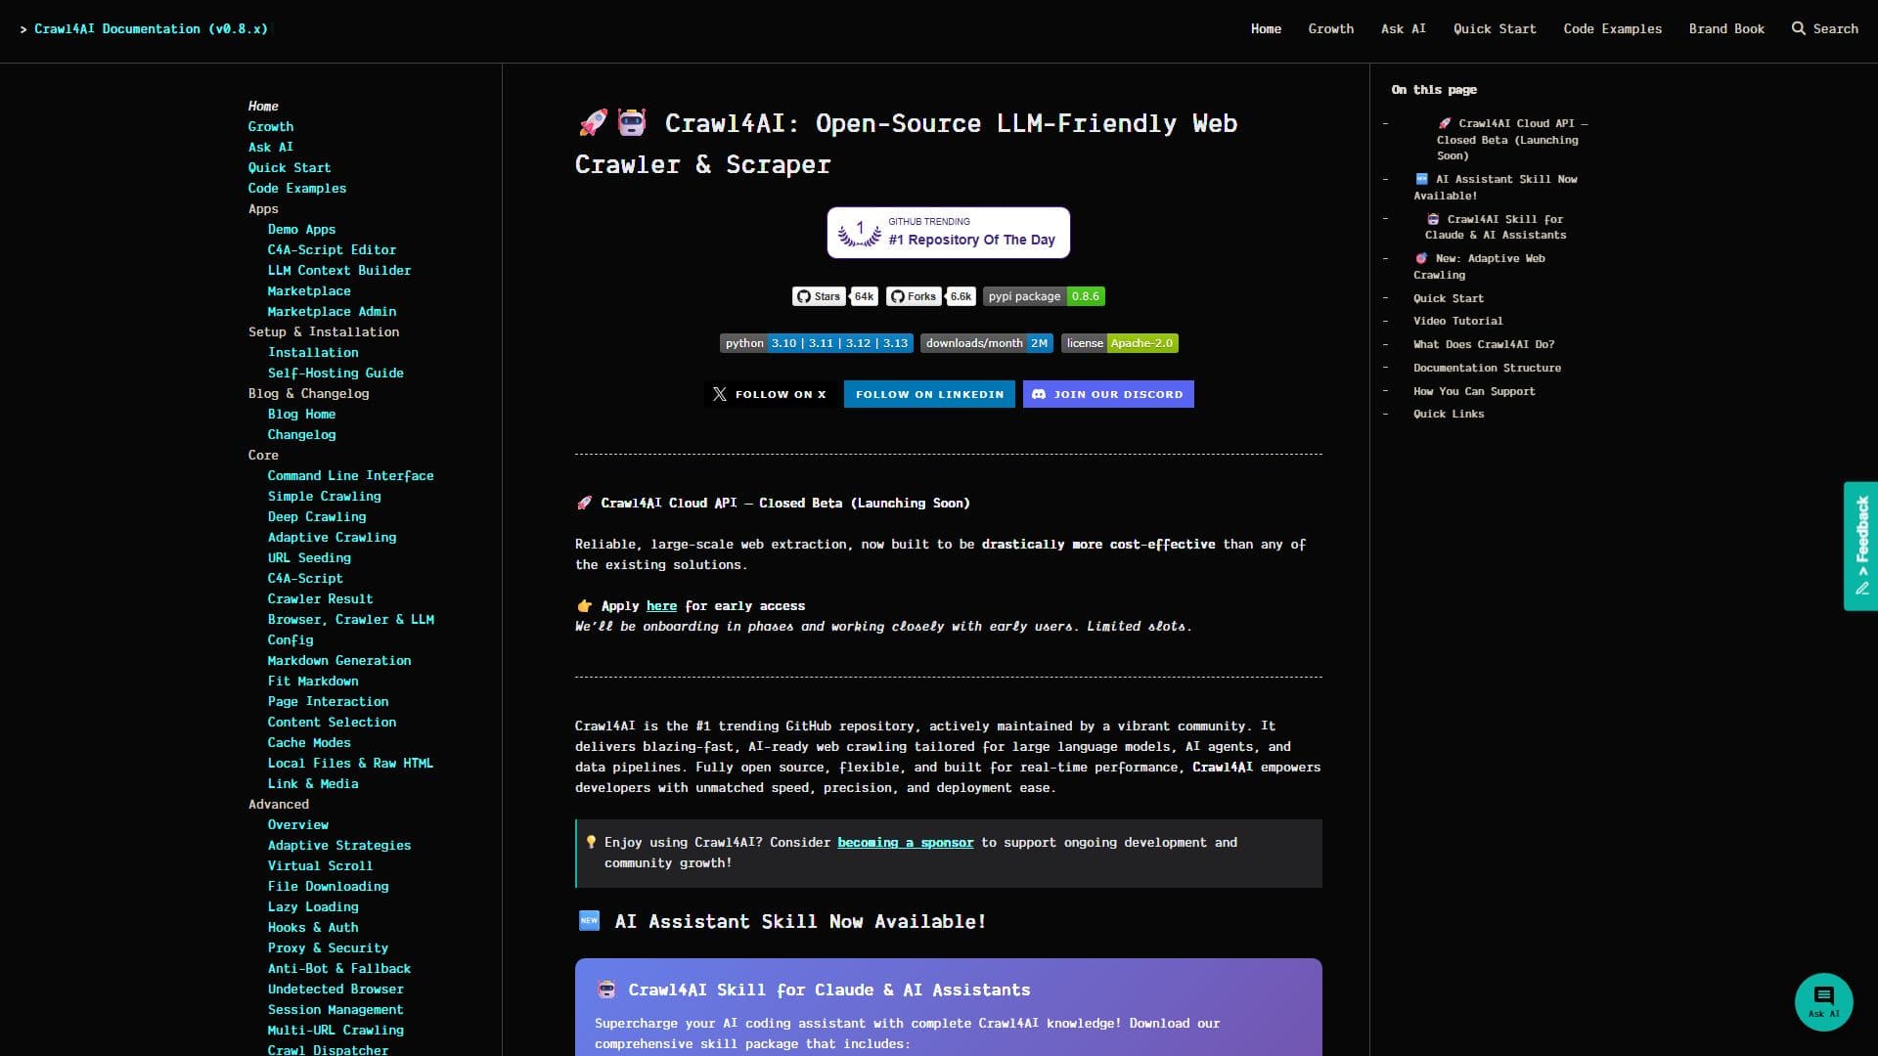Jump to How You Can Support outline link

(1474, 391)
